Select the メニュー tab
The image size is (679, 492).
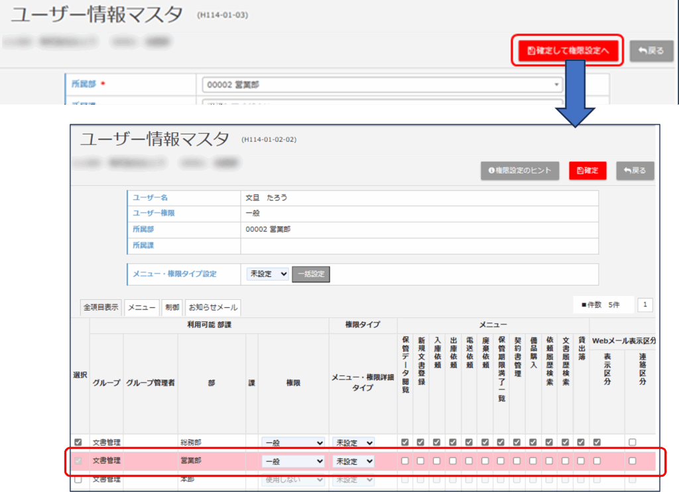pos(142,307)
